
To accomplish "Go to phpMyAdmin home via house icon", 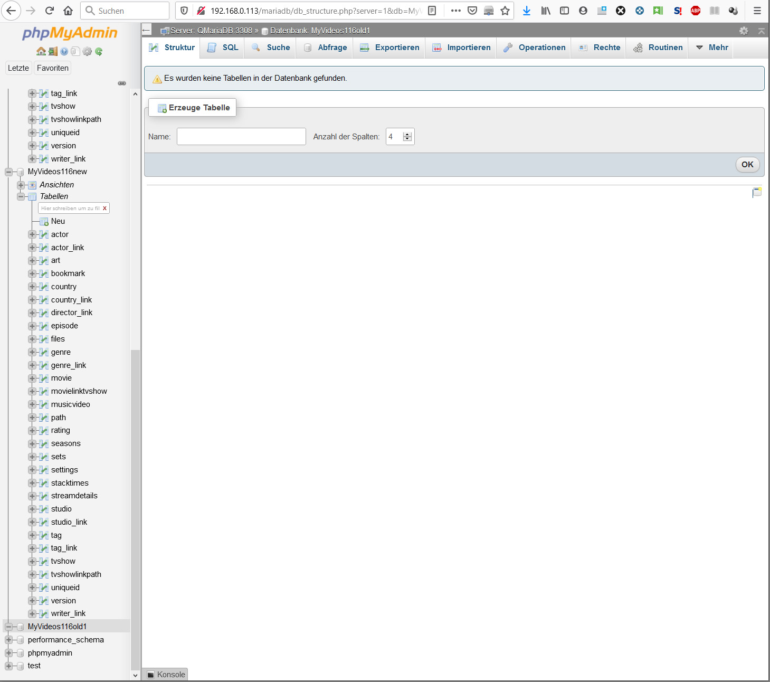I will point(41,51).
